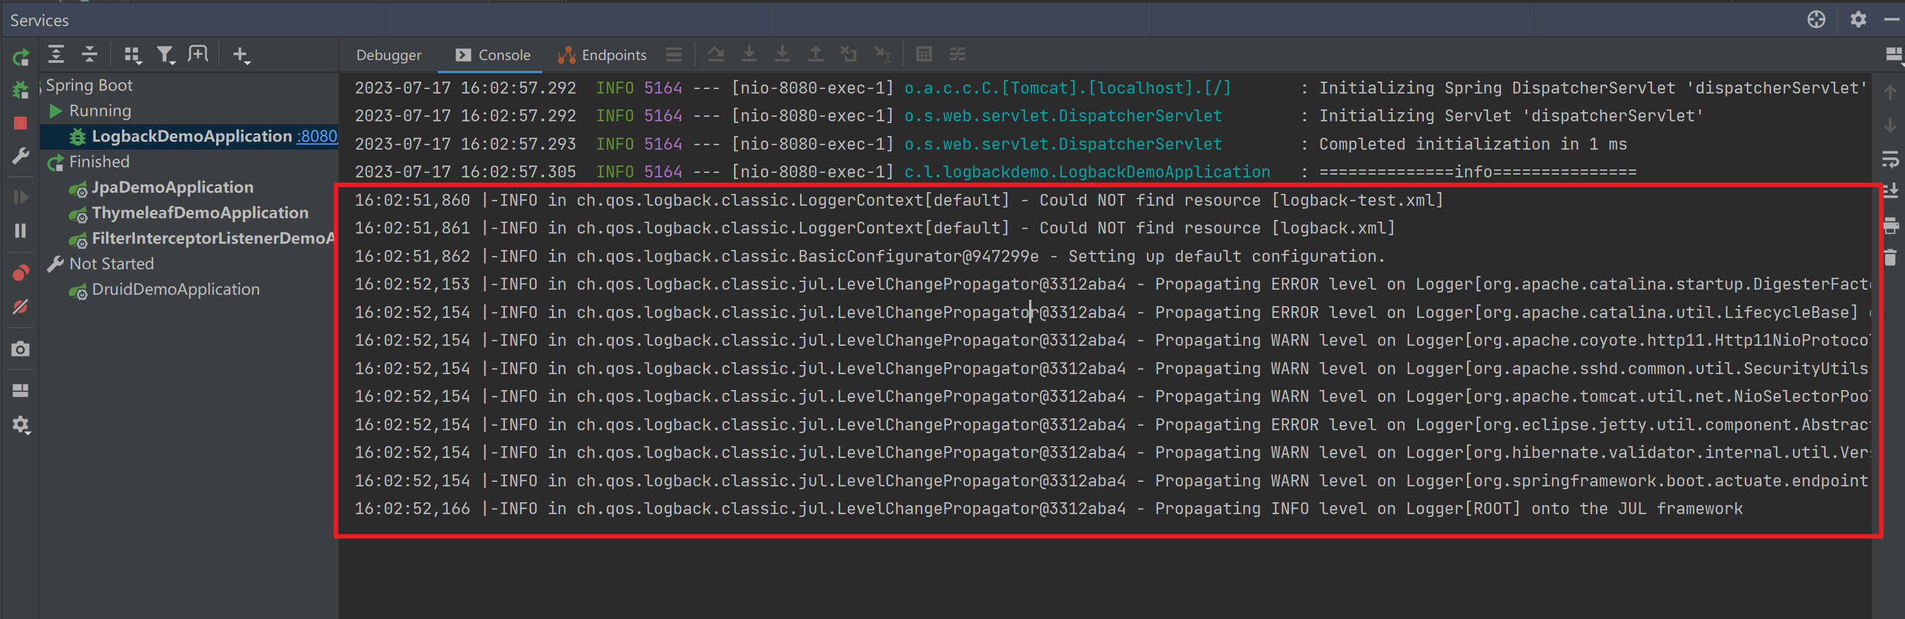The image size is (1905, 619).
Task: Select Not Started group node
Action: pyautogui.click(x=111, y=264)
